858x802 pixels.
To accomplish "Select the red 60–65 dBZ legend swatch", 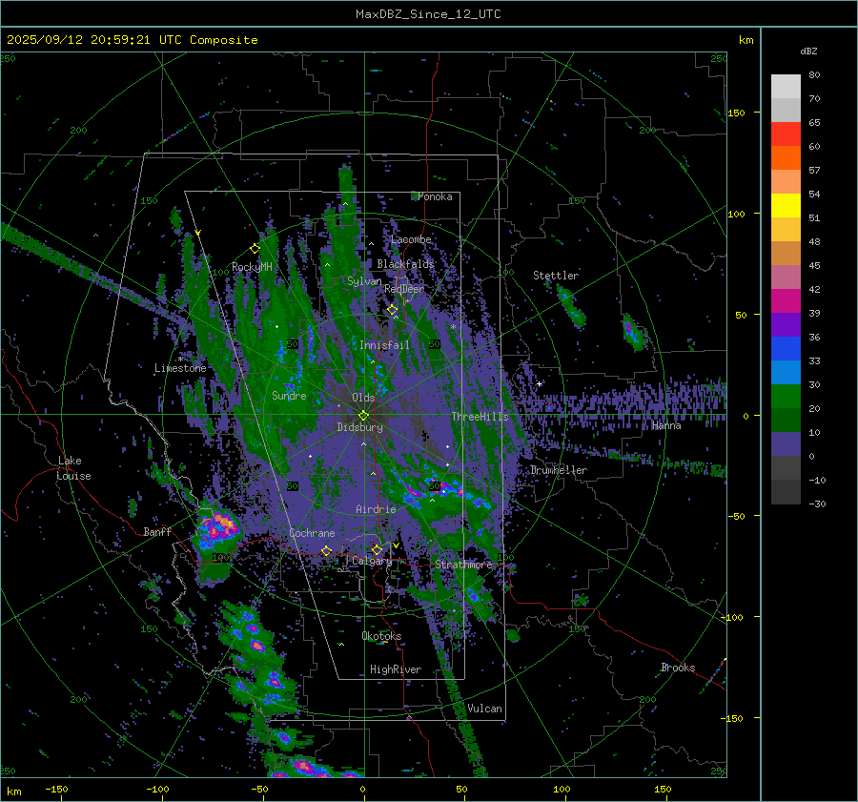I will point(786,134).
